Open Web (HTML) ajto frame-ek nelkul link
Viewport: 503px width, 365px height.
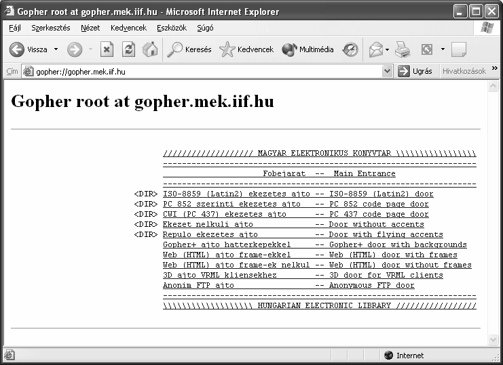pos(317,265)
